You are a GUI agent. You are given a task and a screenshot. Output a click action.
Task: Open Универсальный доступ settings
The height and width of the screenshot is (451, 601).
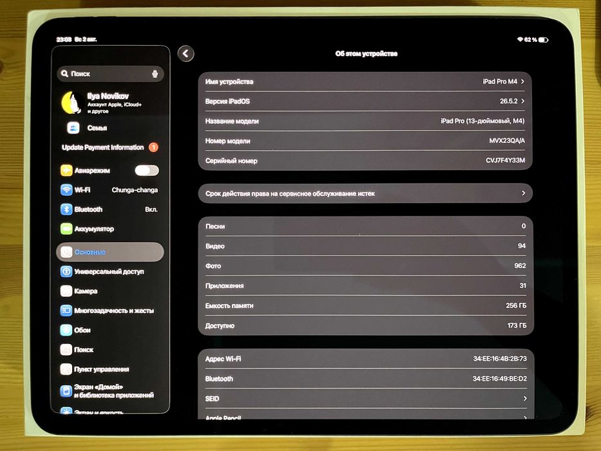[110, 271]
